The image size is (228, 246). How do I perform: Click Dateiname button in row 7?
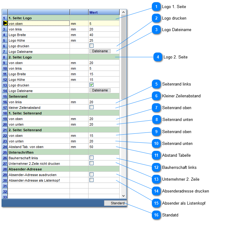click(x=100, y=51)
